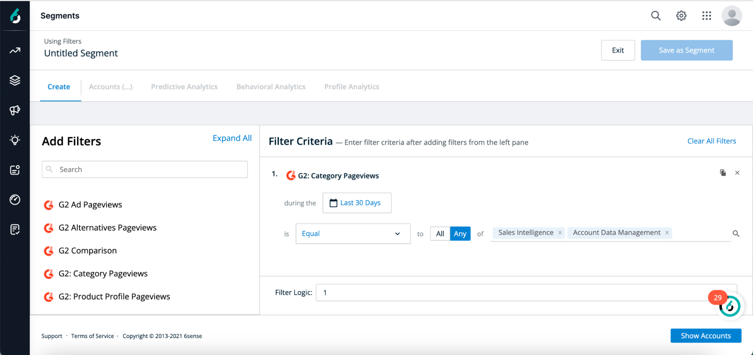
Task: Open the Last 30 Days date picker
Action: click(x=357, y=203)
